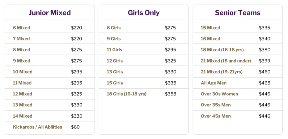
Task: Select Over 30s Women label
Action: coord(219,94)
